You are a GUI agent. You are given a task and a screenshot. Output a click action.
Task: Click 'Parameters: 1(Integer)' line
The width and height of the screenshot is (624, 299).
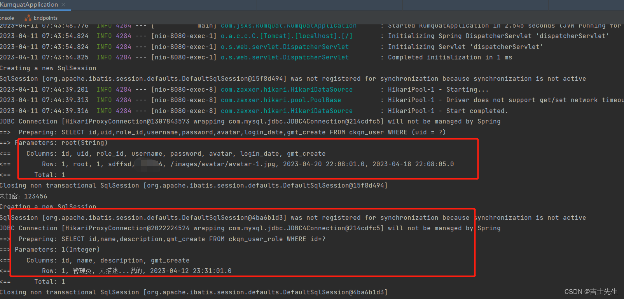[57, 249]
